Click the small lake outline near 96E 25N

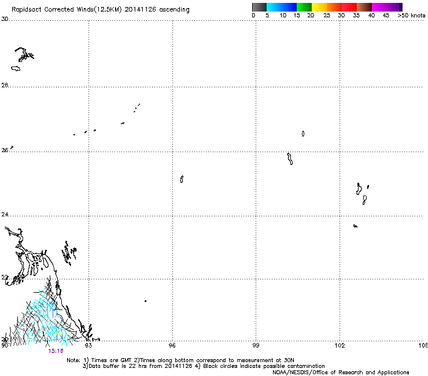tap(182, 179)
